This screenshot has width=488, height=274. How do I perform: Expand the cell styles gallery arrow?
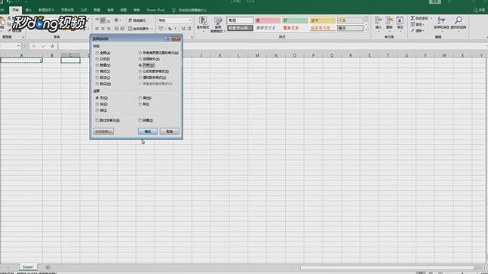coord(366,30)
